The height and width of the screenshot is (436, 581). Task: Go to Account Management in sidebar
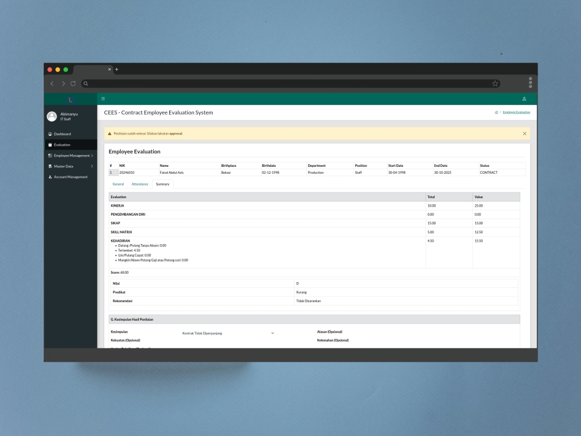(70, 177)
